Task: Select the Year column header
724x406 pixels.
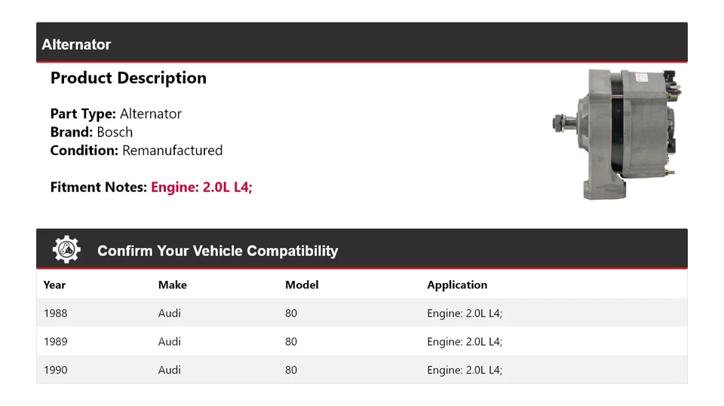Action: (54, 285)
